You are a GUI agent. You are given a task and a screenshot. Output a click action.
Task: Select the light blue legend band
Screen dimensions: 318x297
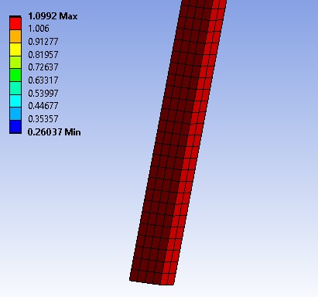[15, 114]
